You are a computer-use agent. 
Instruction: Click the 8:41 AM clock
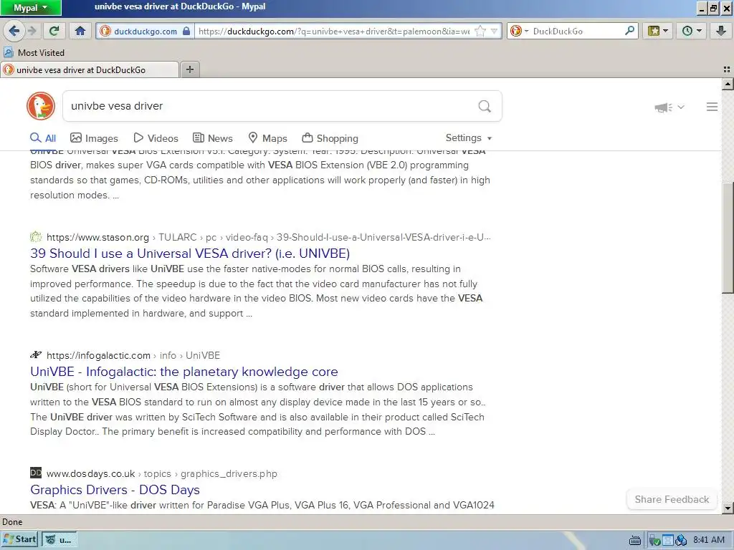click(x=709, y=540)
